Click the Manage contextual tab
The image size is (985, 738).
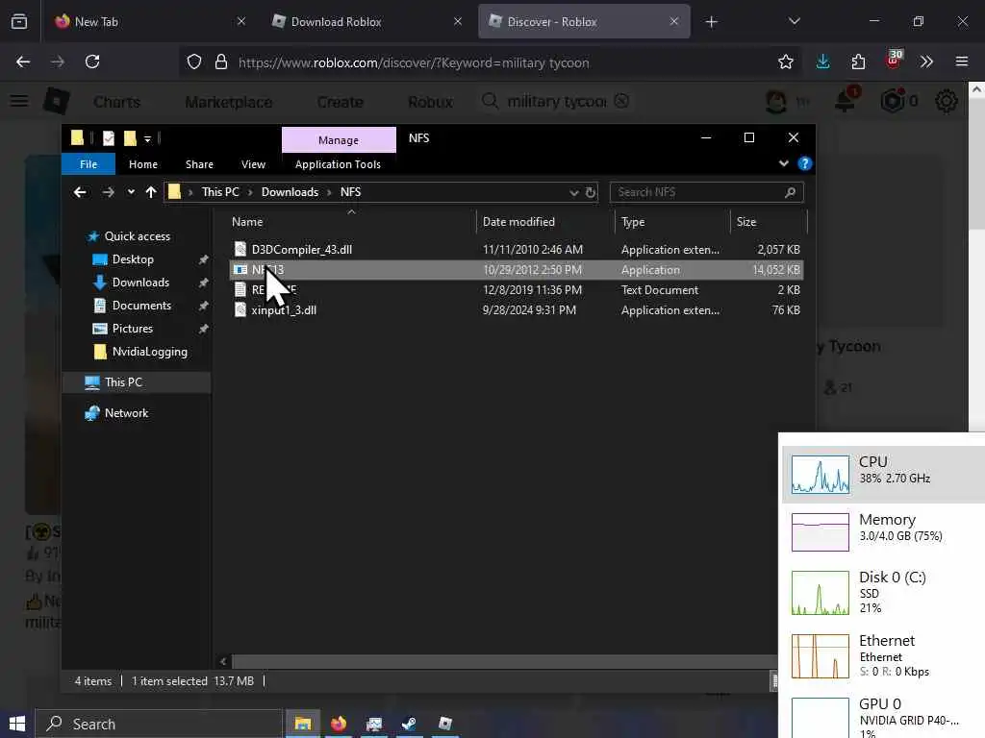click(339, 140)
